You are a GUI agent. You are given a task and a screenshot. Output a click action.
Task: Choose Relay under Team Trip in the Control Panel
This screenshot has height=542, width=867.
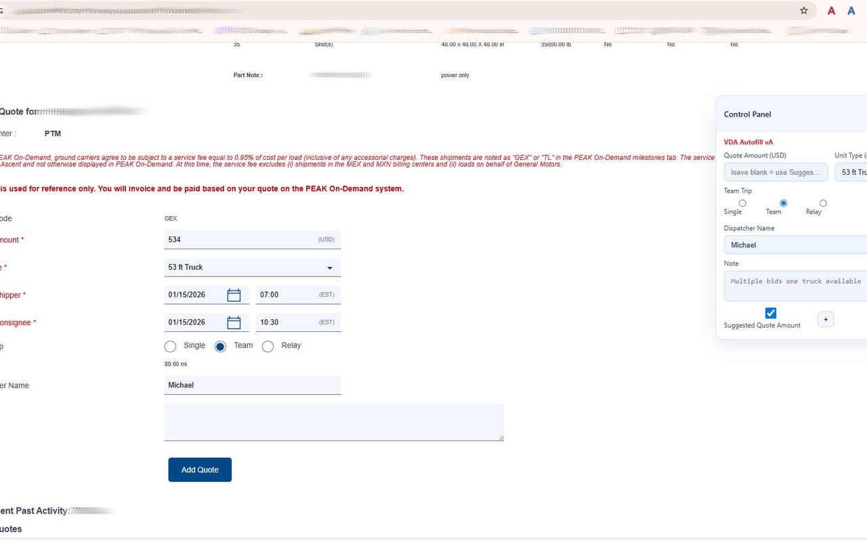823,203
